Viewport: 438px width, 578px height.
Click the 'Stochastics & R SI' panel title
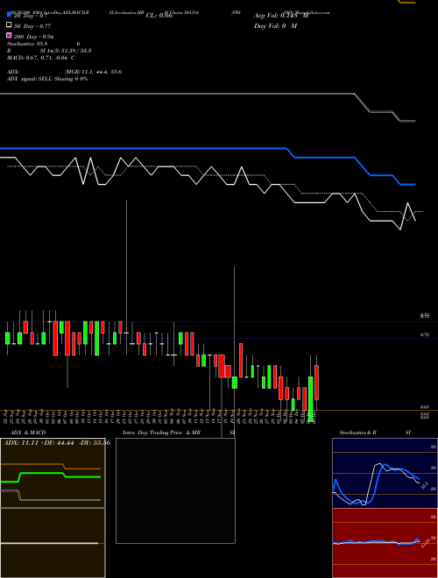click(x=375, y=432)
